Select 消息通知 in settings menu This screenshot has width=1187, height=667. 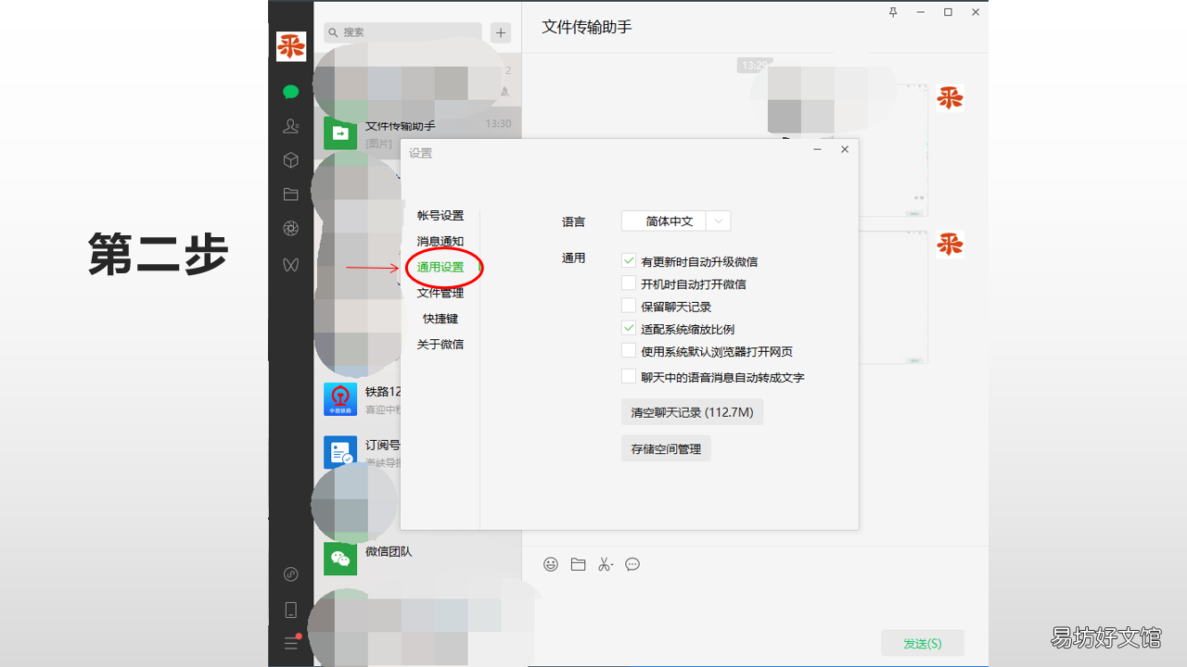tap(440, 242)
